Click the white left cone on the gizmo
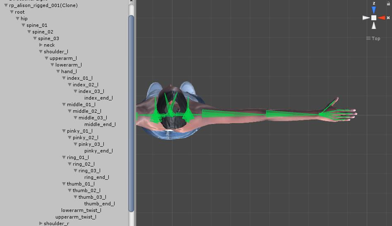The image size is (392, 226). [x=366, y=18]
